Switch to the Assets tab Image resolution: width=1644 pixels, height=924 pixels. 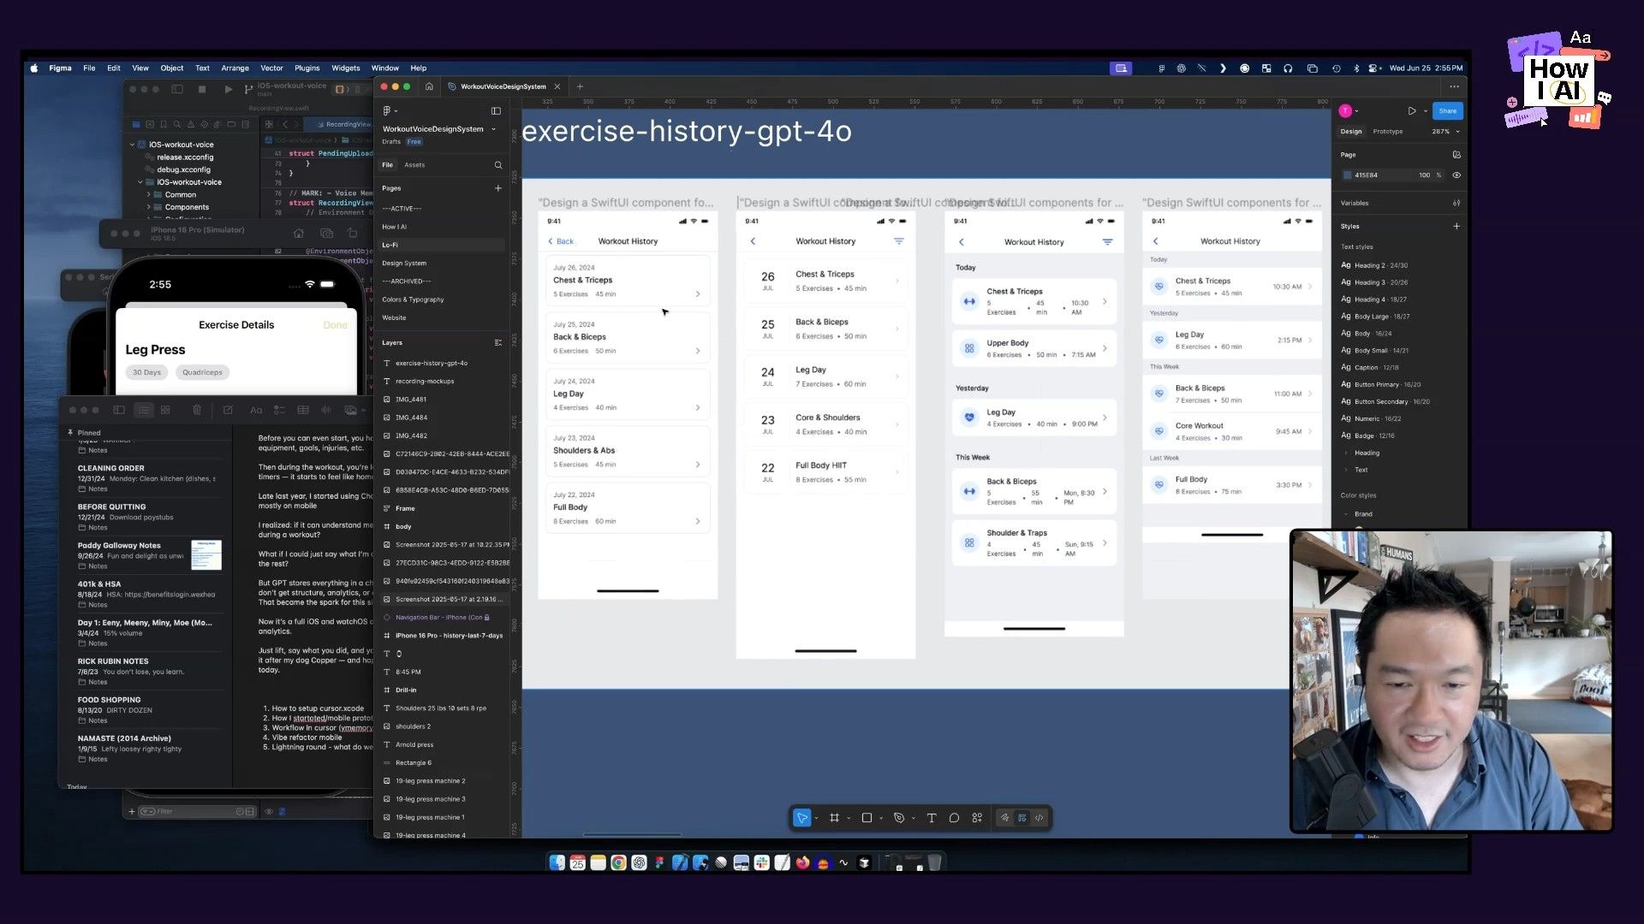[x=414, y=165]
